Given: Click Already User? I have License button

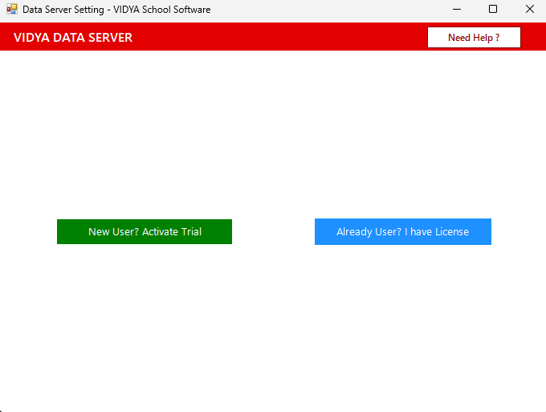Looking at the screenshot, I should [402, 231].
